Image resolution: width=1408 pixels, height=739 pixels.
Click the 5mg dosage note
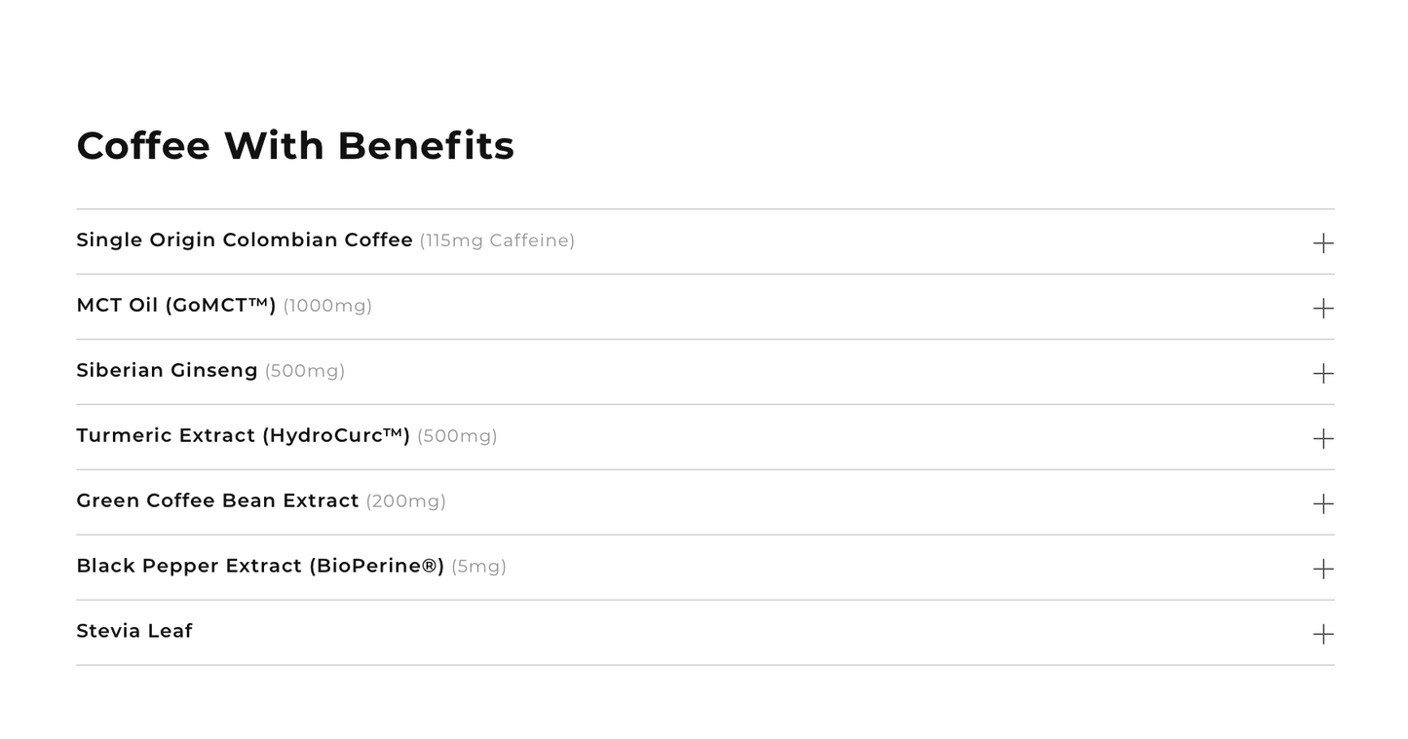coord(478,567)
